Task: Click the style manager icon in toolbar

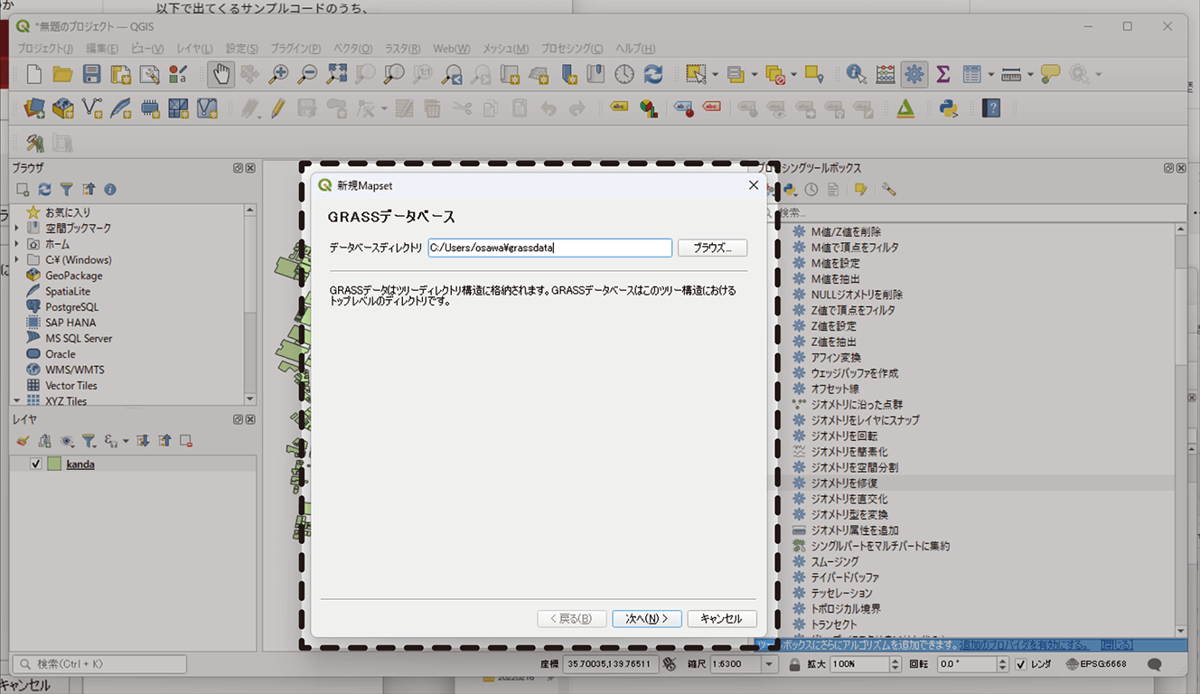Action: point(178,75)
